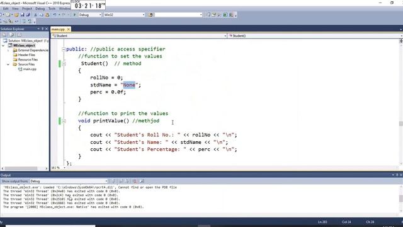Click the Clear All icon in Output toolbar
This screenshot has height=227, width=403.
click(134, 181)
